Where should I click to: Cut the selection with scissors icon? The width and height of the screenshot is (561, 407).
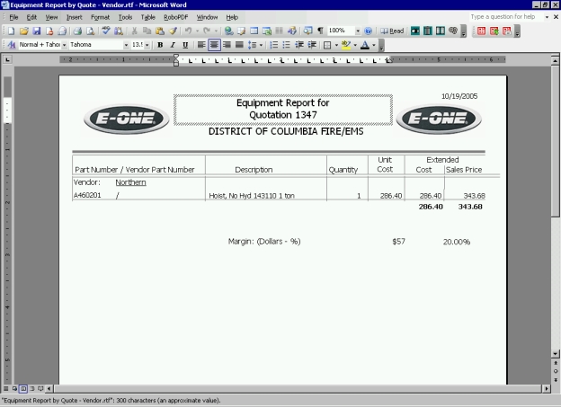tap(135, 31)
